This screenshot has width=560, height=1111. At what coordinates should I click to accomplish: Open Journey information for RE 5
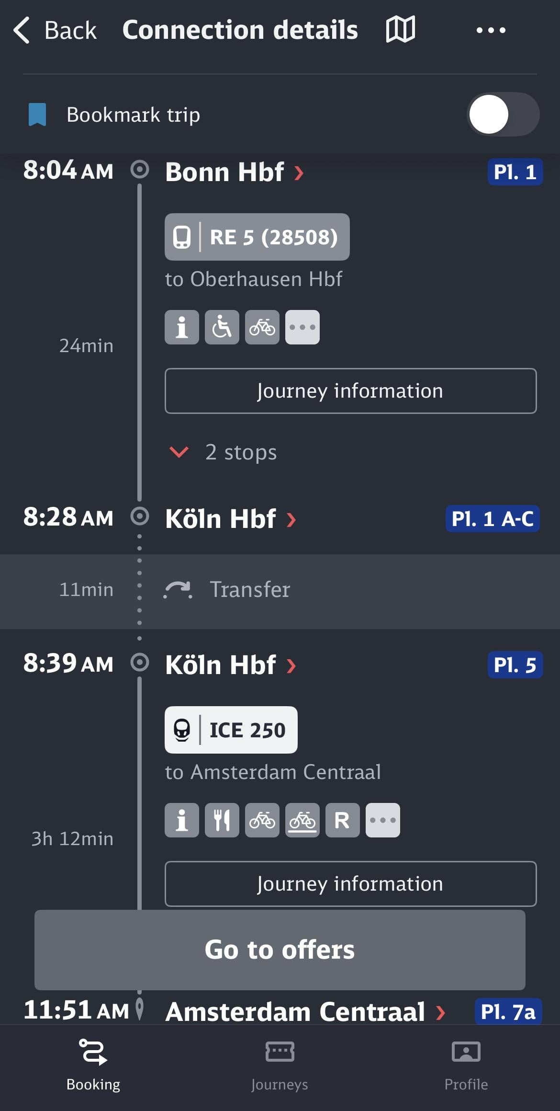pos(351,391)
